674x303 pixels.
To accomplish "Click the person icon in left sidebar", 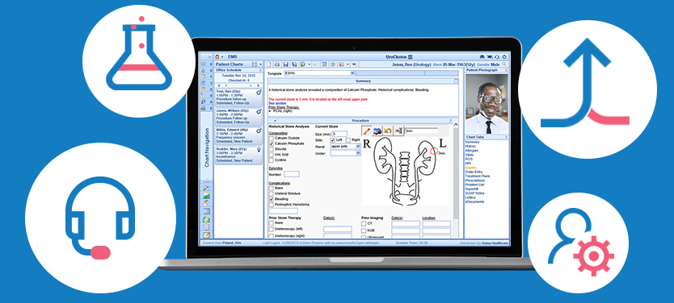I will tap(206, 203).
